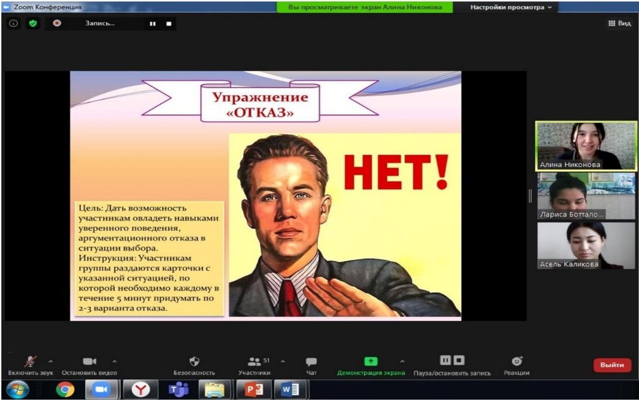
Task: Pause recording in the bottom toolbar
Action: (x=445, y=360)
